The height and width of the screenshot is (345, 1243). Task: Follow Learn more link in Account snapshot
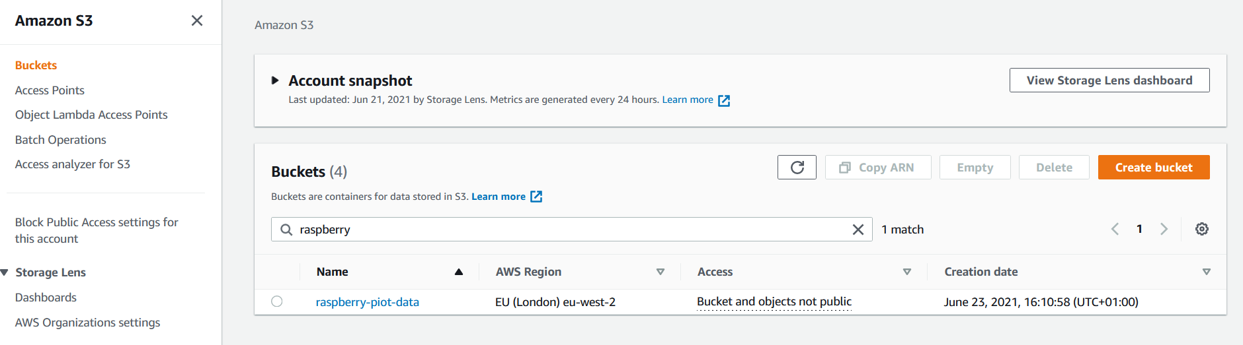[x=688, y=100]
